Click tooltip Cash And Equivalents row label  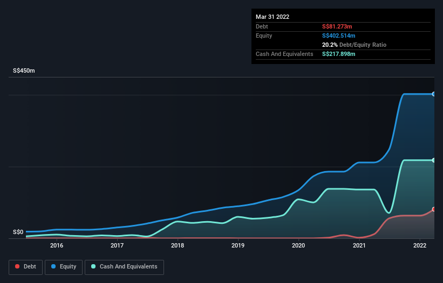[x=284, y=54]
